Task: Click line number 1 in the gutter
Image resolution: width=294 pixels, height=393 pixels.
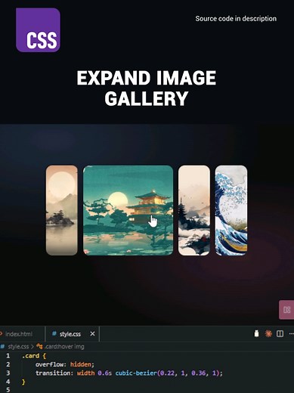Action: point(8,356)
